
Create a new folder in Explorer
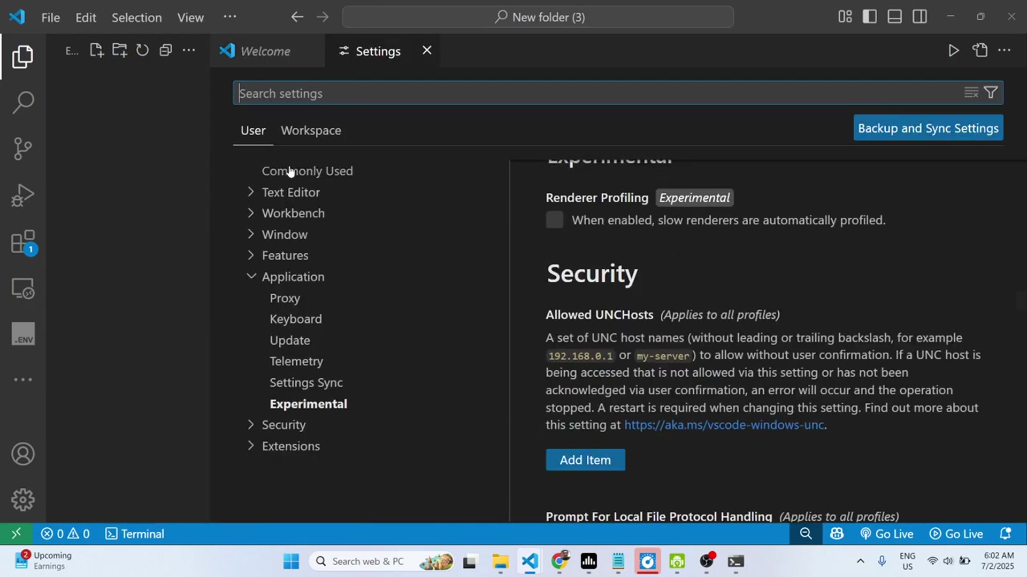120,51
